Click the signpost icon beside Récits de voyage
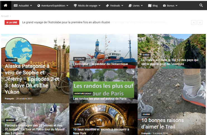The width and height of the screenshot is (207, 135). click(75, 6)
